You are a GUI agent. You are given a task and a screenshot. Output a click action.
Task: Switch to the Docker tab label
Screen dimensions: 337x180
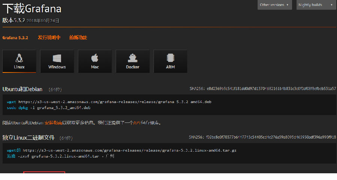point(133,67)
